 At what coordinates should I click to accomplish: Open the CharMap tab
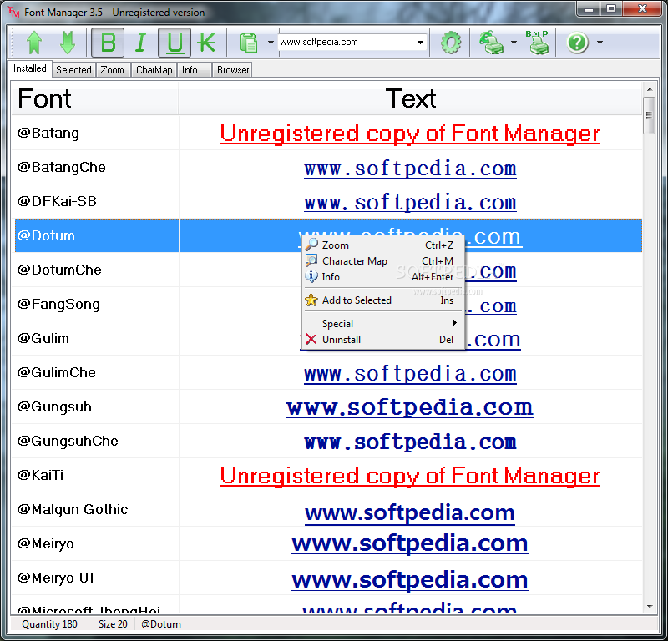pos(154,70)
